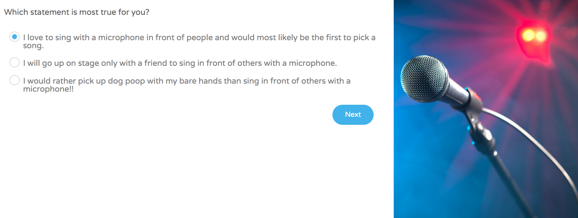
Task: Click the microphone's mesh grille head in the photo
Action: (x=424, y=78)
